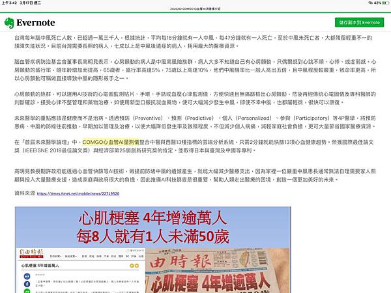Viewport: 391px width, 293px height.
Task: Click paragraph starting 心房顫動的族群
Action: pyautogui.click(x=195, y=98)
